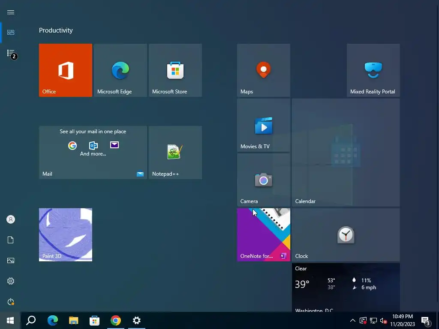The image size is (439, 329).
Task: Open the Maps tile
Action: [x=264, y=70]
